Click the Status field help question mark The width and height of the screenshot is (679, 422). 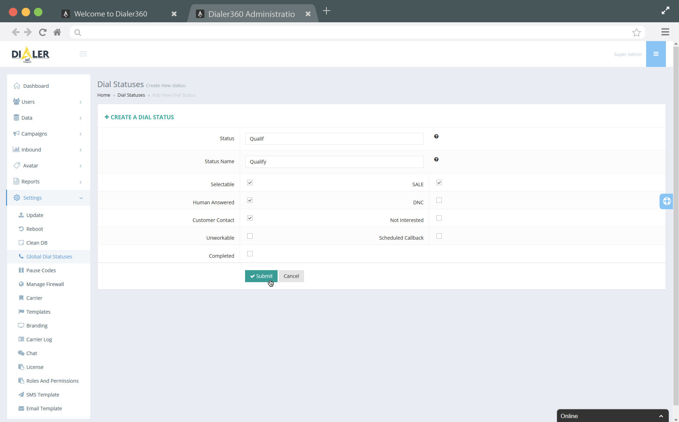click(436, 136)
